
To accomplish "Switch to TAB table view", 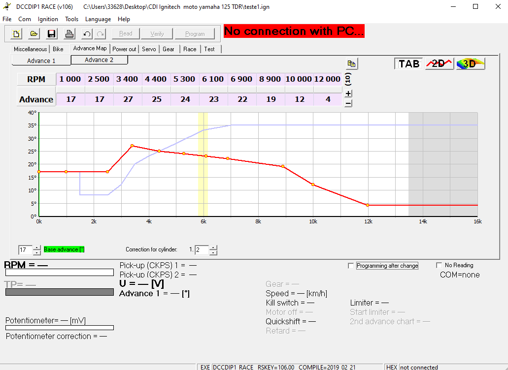I will pos(408,63).
